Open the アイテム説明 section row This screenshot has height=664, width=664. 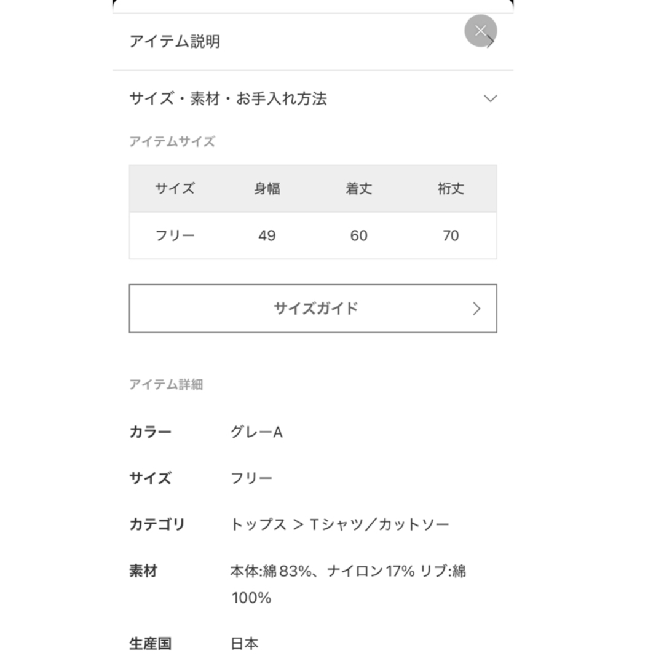point(313,42)
